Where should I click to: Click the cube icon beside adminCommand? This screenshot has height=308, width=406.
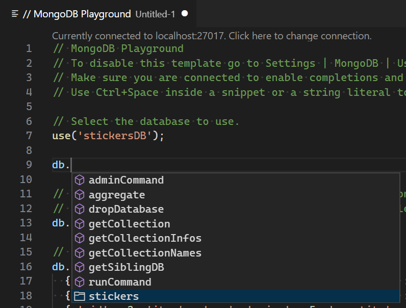click(79, 180)
